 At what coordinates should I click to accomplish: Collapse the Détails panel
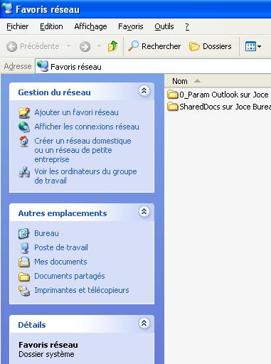(x=144, y=323)
